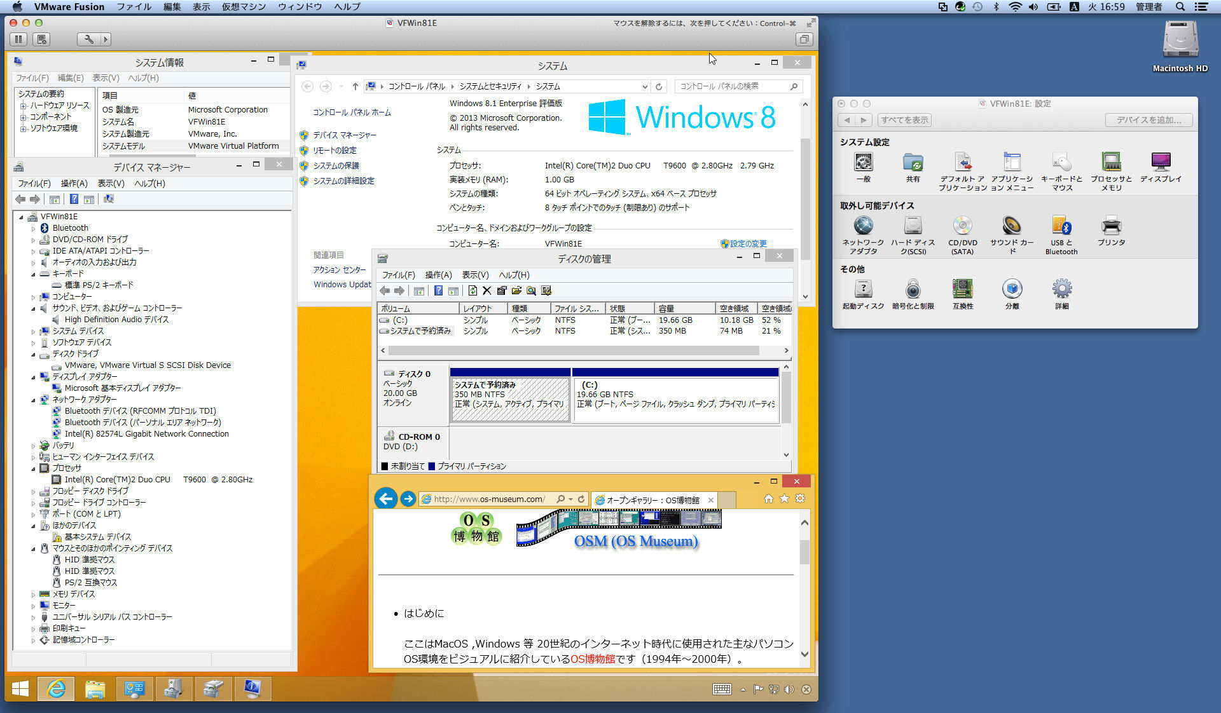Viewport: 1221px width, 713px height.
Task: Open Edit menu in System Information
Action: [x=71, y=78]
